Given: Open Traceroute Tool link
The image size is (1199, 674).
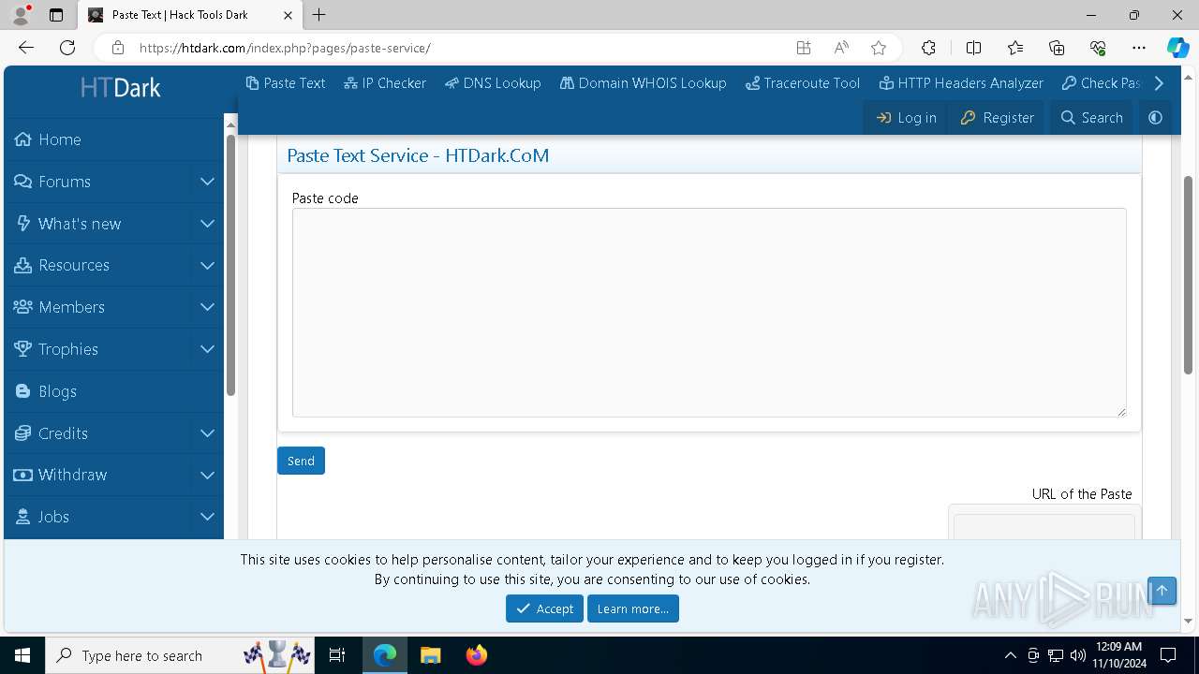Looking at the screenshot, I should (803, 83).
